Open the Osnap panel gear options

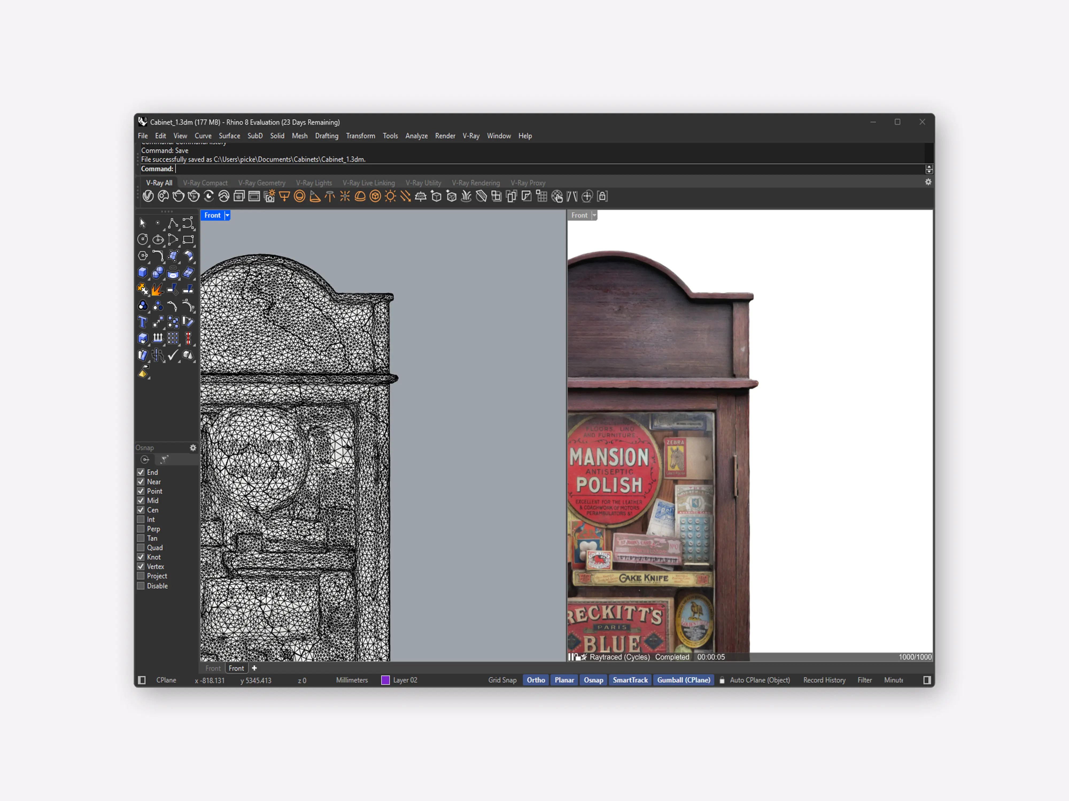pos(193,447)
